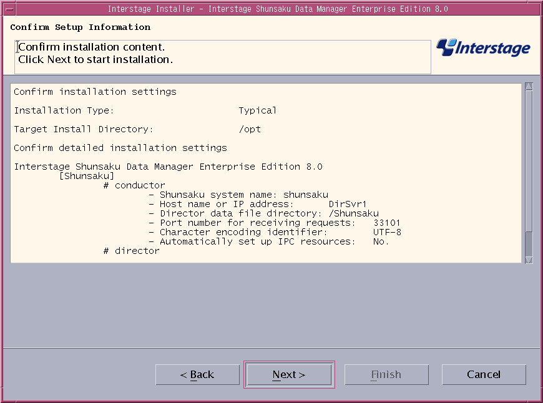Viewport: 543px width, 403px height.
Task: Click the '# director' line
Action: pyautogui.click(x=132, y=251)
